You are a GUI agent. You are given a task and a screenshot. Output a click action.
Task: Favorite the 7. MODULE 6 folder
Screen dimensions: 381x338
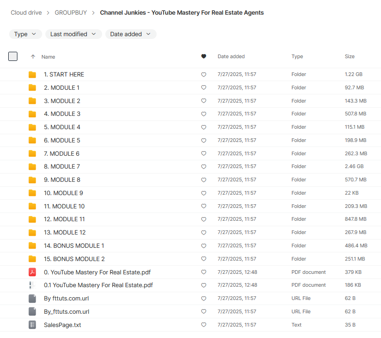click(x=204, y=153)
